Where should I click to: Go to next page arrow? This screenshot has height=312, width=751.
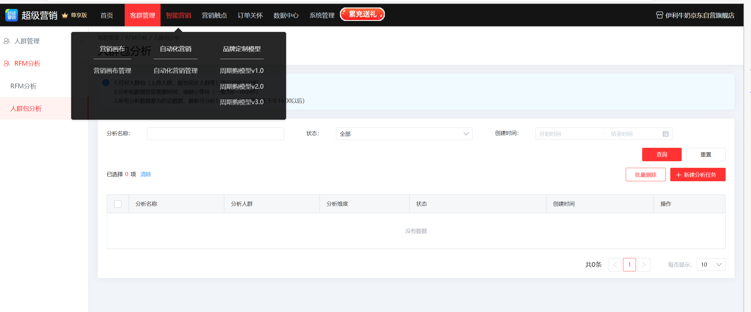[644, 265]
